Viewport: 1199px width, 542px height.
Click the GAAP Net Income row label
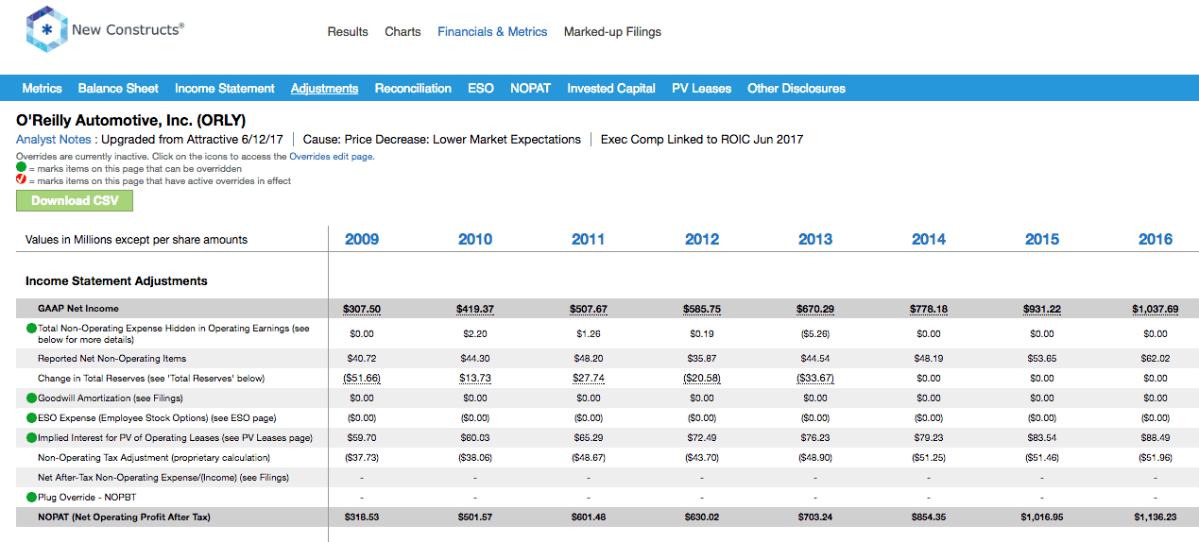[78, 309]
